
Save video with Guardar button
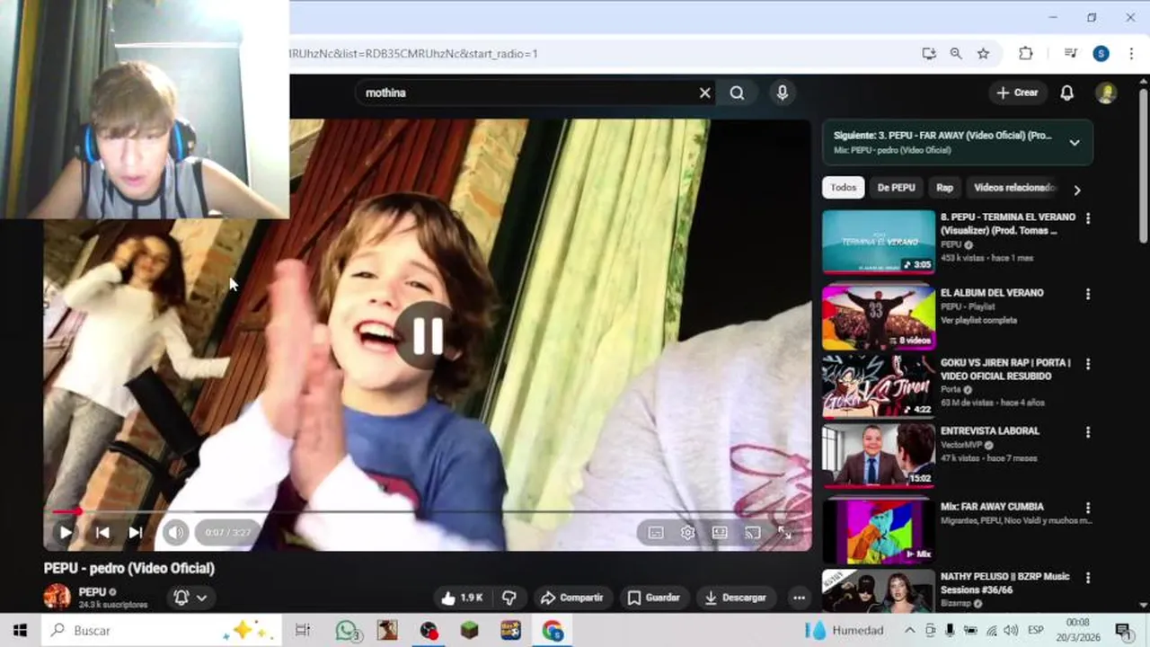click(653, 598)
